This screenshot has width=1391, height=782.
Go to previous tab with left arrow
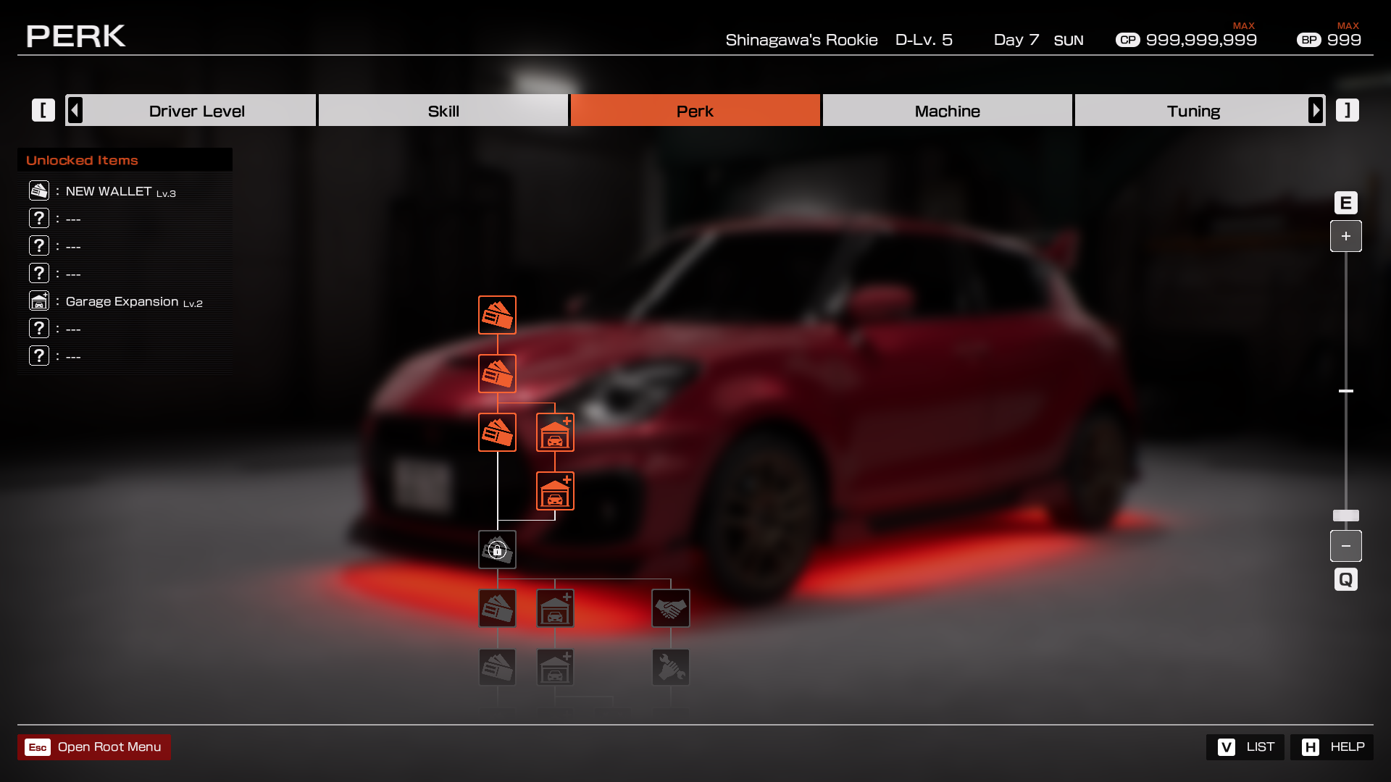tap(75, 110)
